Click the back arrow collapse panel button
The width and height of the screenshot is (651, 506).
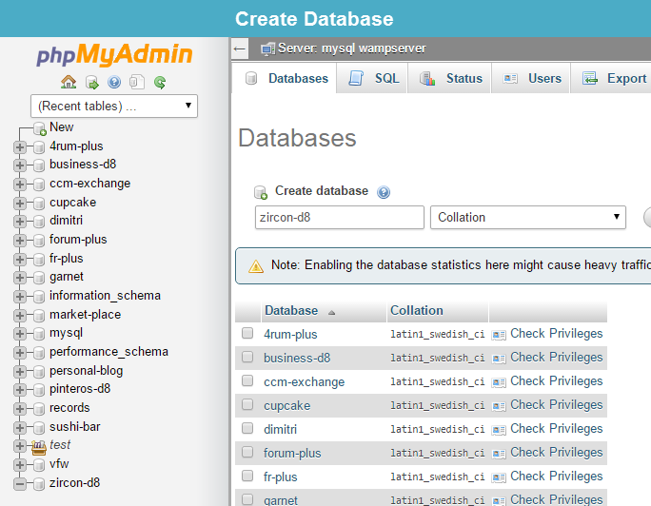(x=239, y=49)
